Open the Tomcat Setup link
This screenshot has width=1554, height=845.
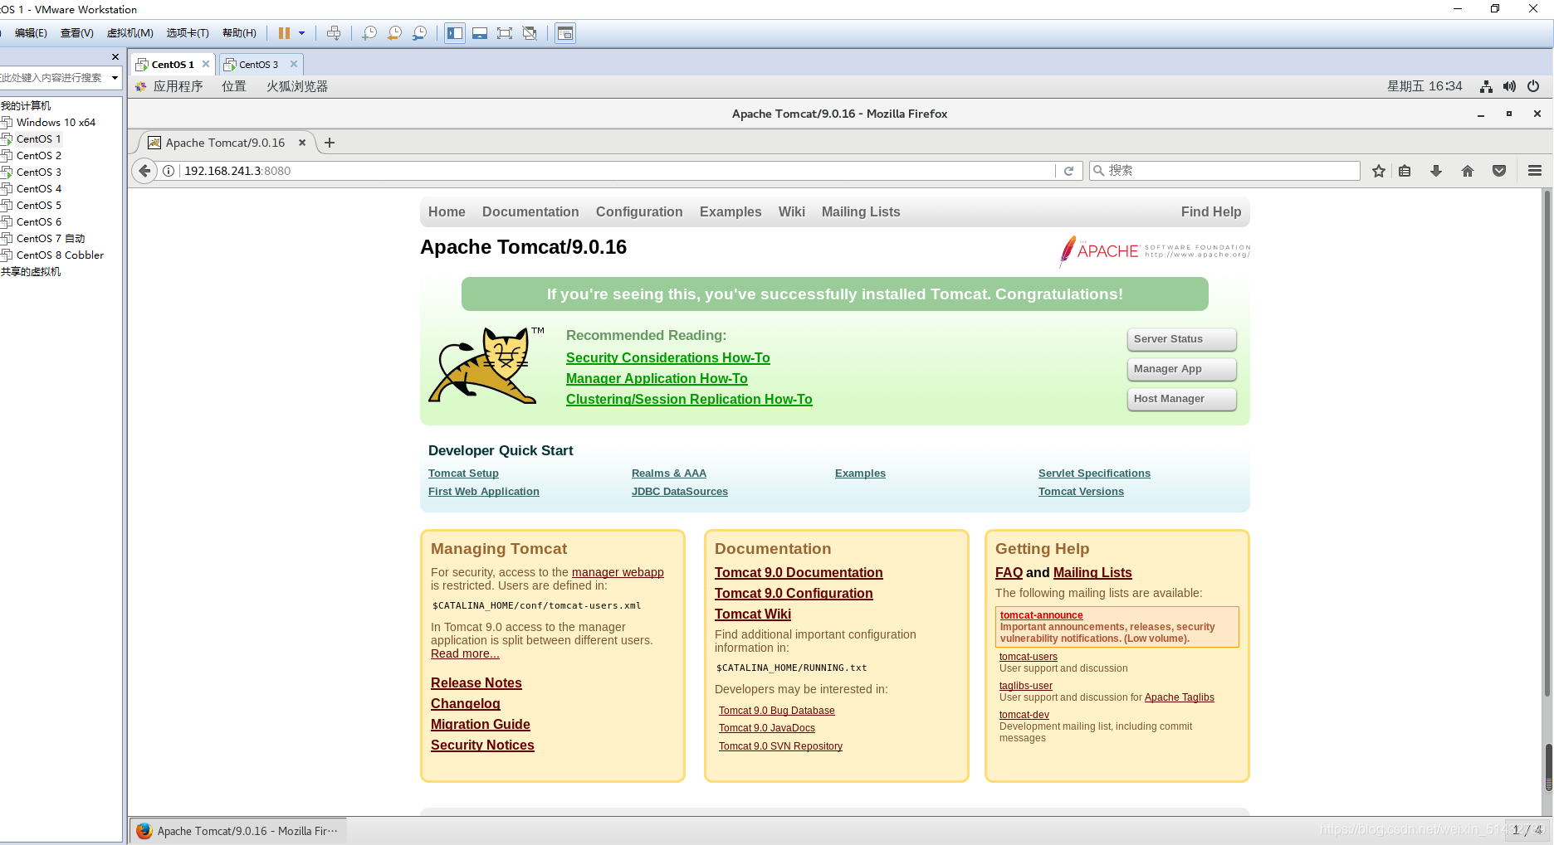(463, 473)
